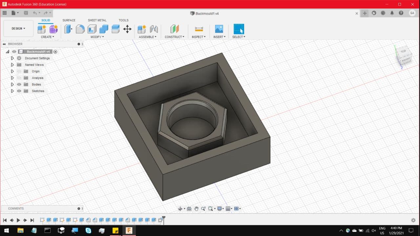The height and width of the screenshot is (236, 420).
Task: Open the CREATE dropdown menu
Action: click(48, 37)
